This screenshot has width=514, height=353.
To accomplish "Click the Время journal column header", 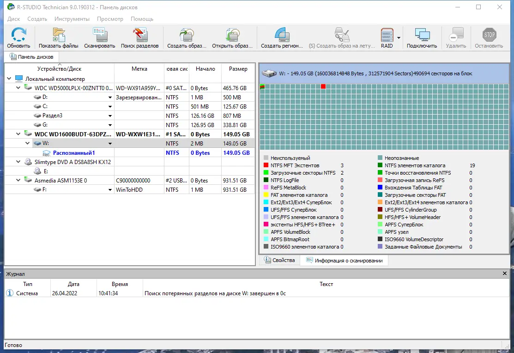I will click(x=120, y=284).
